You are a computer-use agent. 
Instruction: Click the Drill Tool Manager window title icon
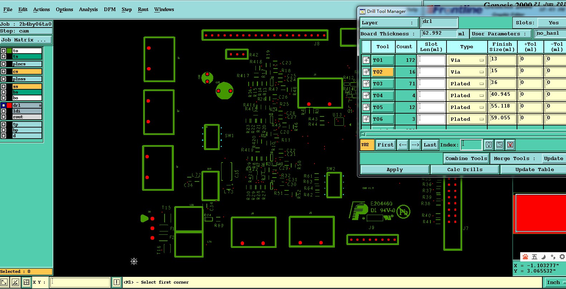tap(362, 11)
